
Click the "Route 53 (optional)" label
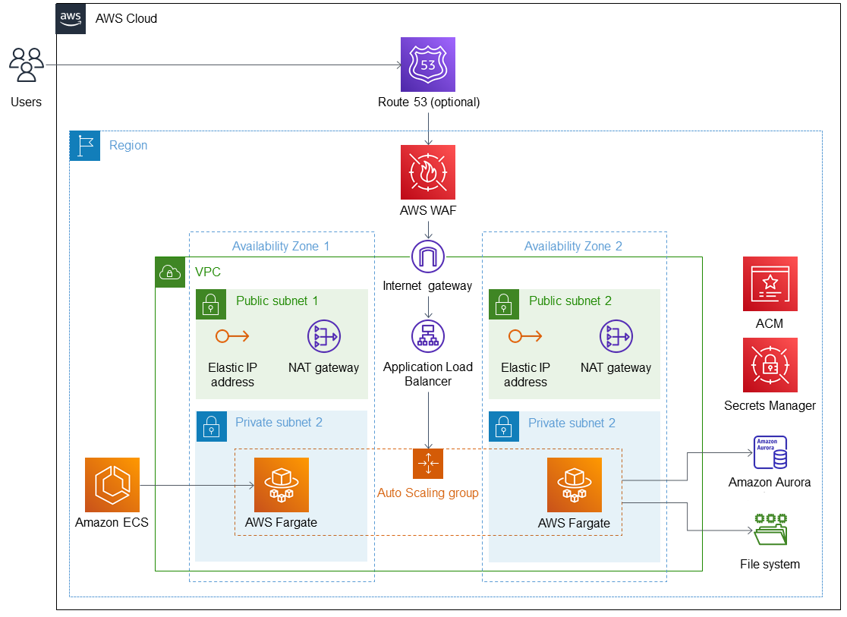429,102
